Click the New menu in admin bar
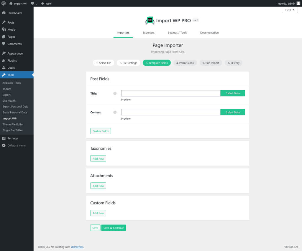The width and height of the screenshot is (302, 251). point(46,4)
